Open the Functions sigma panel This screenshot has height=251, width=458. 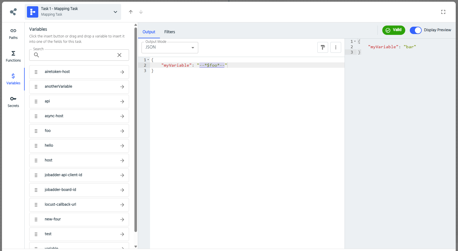tap(13, 56)
